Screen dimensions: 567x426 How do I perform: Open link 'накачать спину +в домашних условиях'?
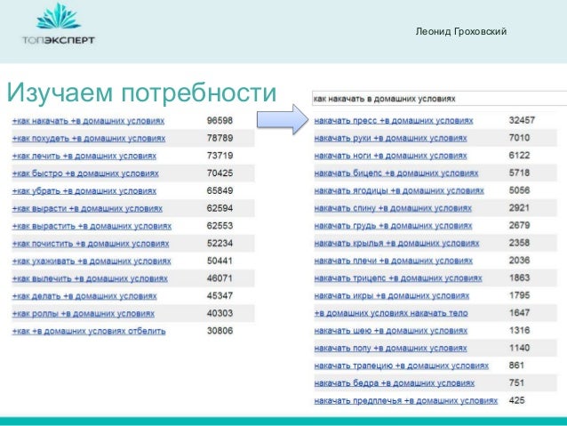(x=393, y=208)
